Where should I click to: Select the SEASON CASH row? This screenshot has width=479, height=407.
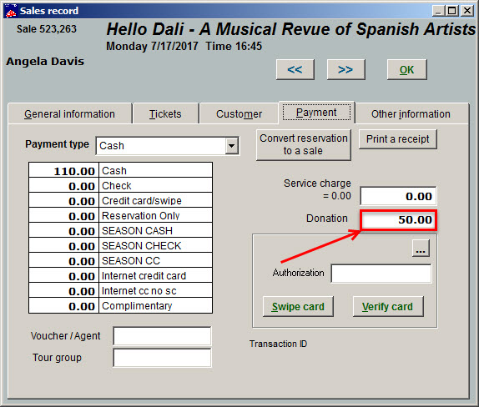(x=121, y=230)
